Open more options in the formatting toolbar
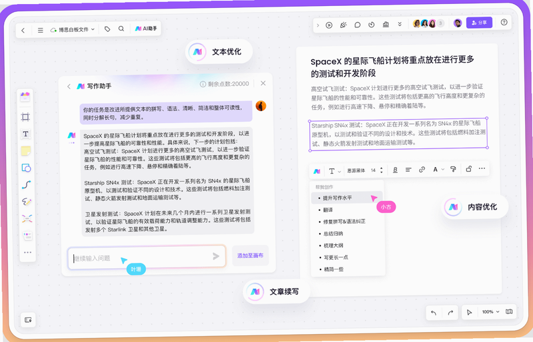The width and height of the screenshot is (533, 342). coord(482,168)
